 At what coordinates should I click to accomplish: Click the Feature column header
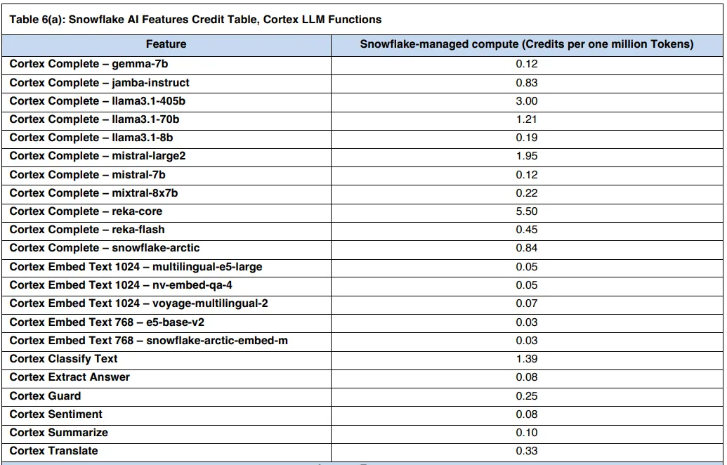166,44
